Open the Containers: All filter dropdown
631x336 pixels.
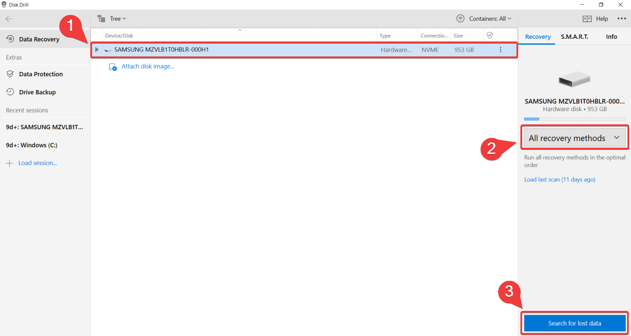pos(484,19)
